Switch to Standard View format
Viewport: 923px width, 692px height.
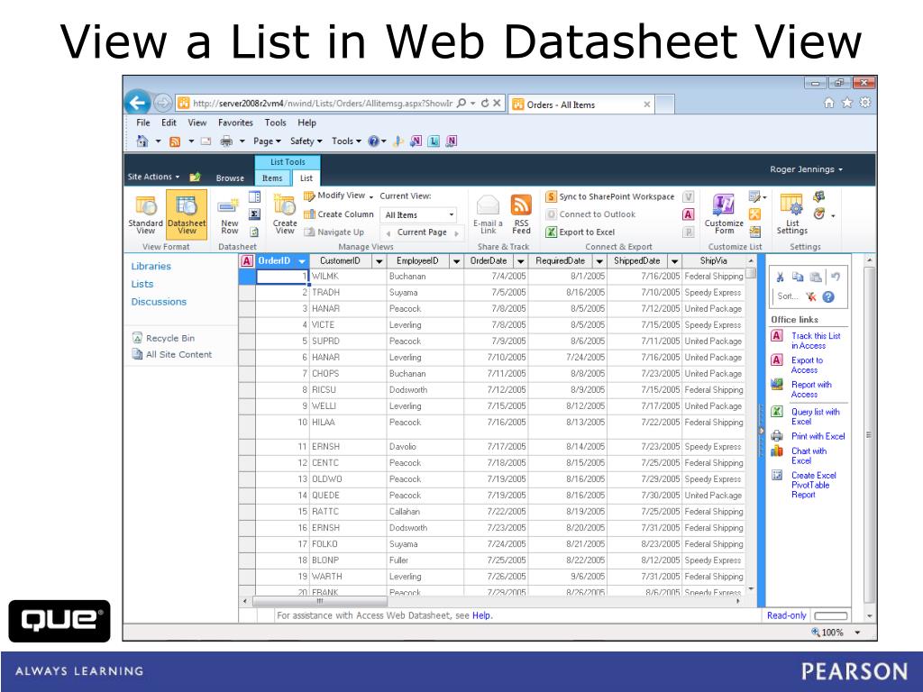(145, 214)
